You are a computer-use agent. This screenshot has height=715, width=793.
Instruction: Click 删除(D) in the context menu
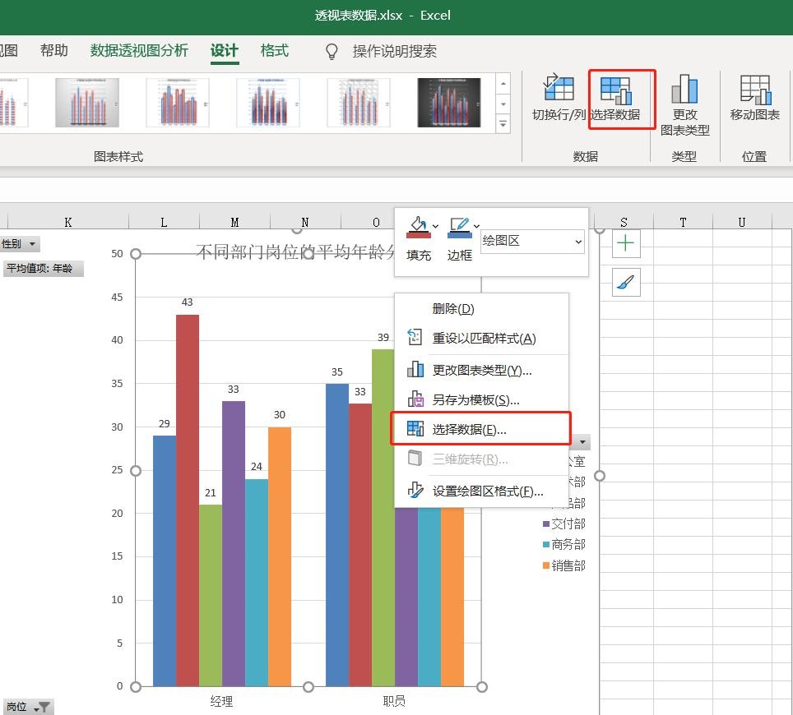coord(453,309)
